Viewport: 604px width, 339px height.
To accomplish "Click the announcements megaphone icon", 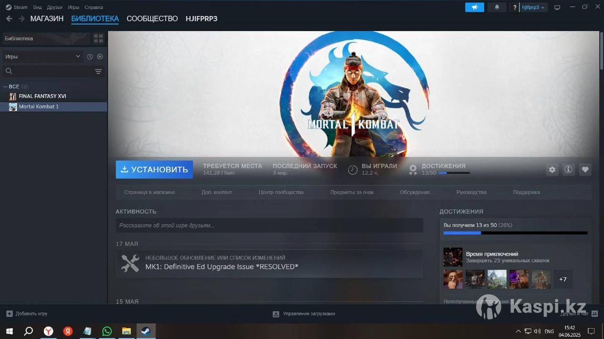I will tap(474, 8).
